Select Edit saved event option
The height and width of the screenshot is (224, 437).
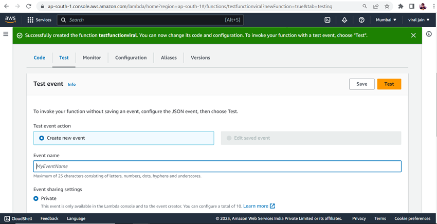(x=311, y=138)
